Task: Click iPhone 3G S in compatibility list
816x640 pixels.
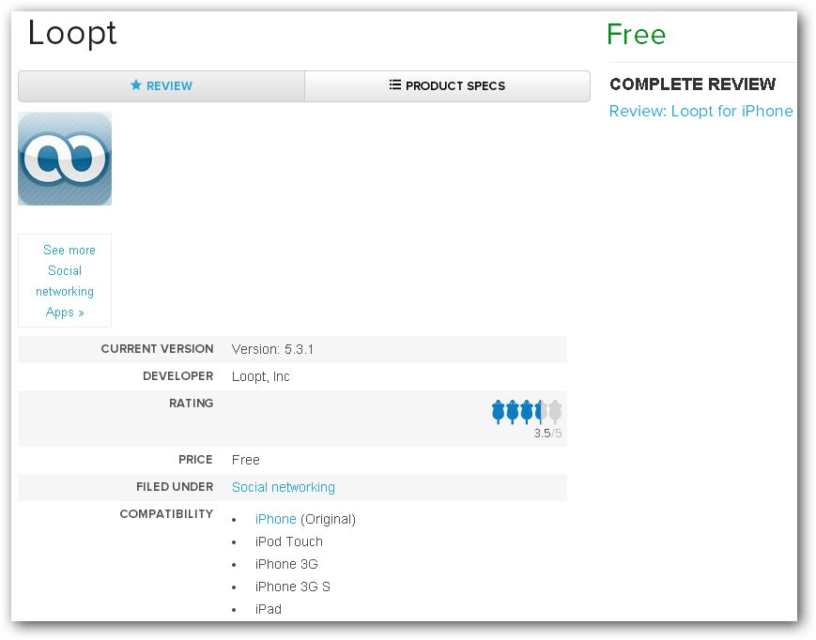Action: (292, 587)
